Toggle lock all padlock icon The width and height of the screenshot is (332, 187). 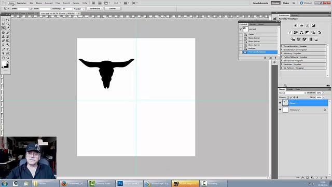point(297,97)
